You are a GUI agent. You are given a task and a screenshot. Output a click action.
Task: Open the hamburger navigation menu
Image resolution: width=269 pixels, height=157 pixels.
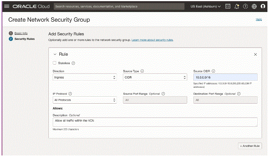[6, 7]
